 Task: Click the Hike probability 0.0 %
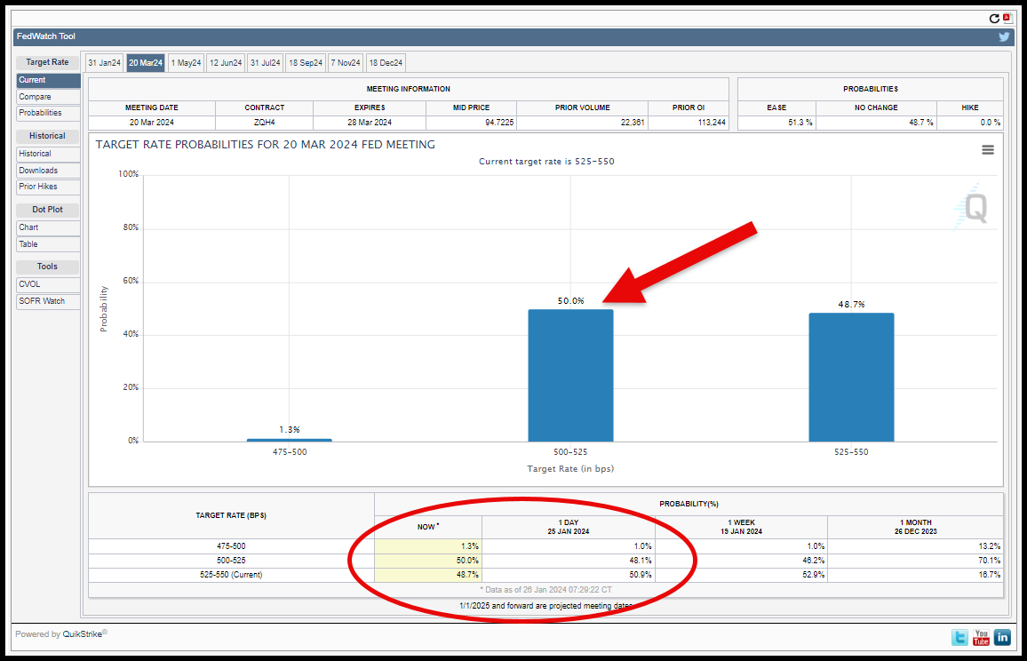pyautogui.click(x=990, y=123)
